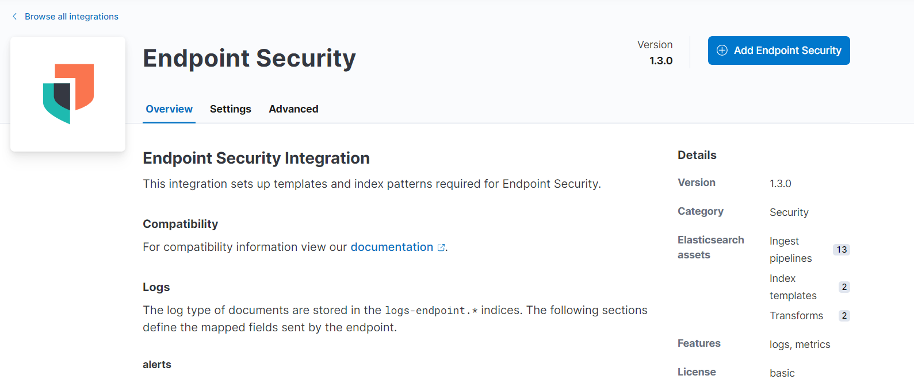Click the external link icon after documentation
The image size is (914, 391).
[441, 247]
